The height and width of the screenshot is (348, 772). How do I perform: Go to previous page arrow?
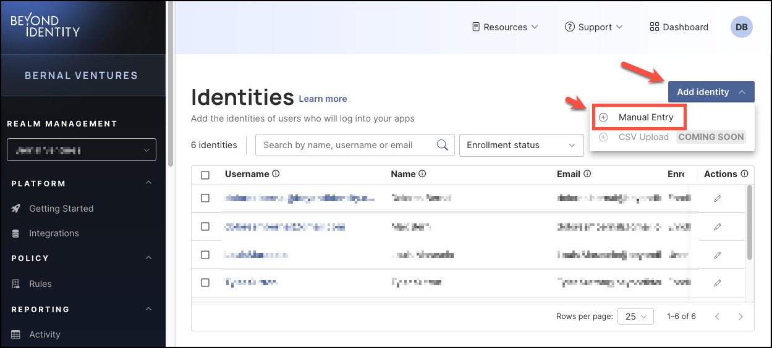717,317
